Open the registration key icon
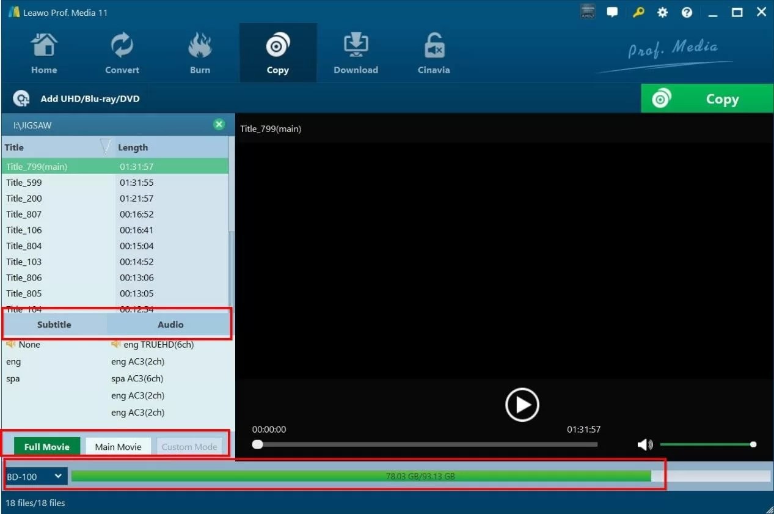 [x=638, y=12]
